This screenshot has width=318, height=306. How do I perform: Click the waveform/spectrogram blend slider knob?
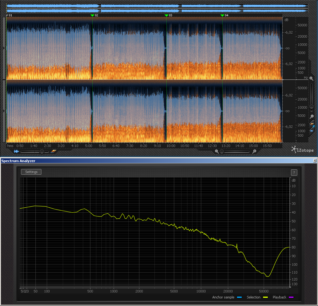coord(41,151)
